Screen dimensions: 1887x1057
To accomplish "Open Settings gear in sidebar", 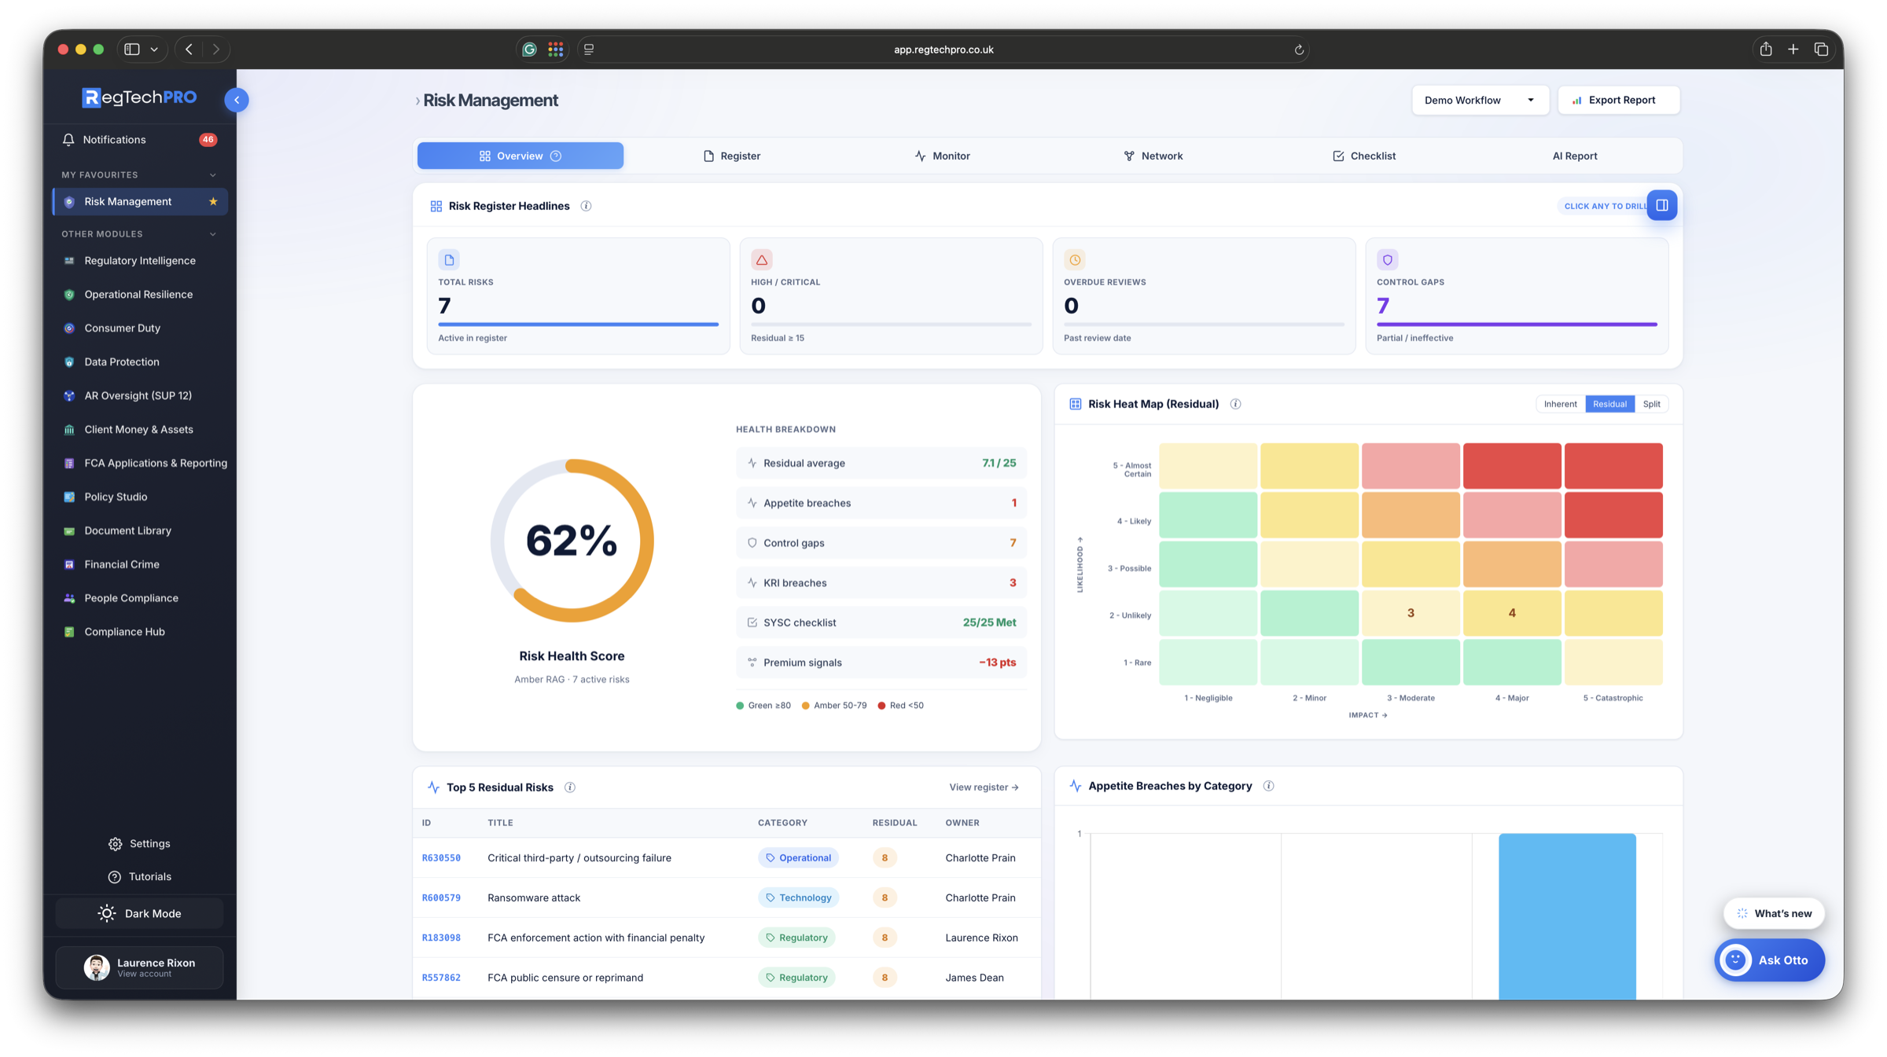I will coord(139,844).
